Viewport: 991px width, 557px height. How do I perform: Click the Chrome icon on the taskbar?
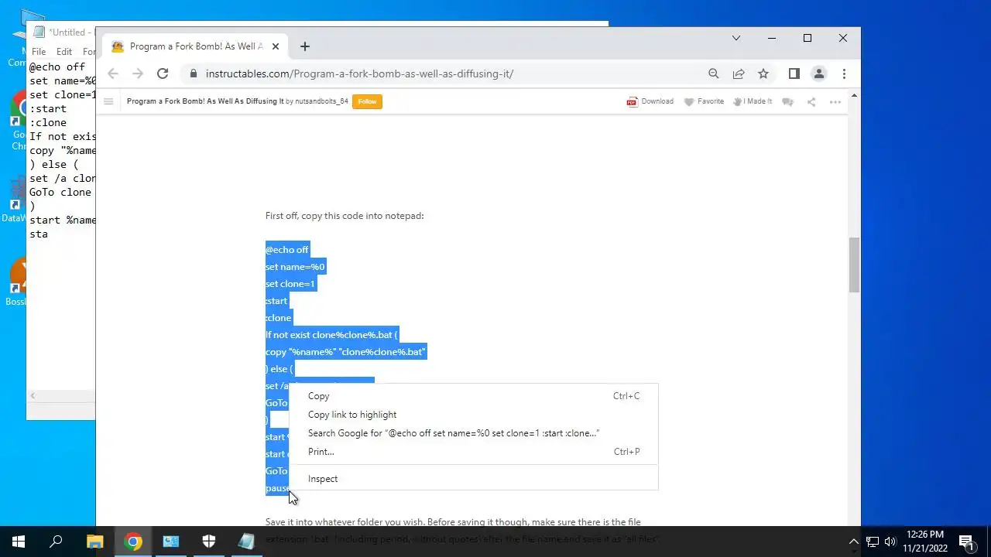133,542
